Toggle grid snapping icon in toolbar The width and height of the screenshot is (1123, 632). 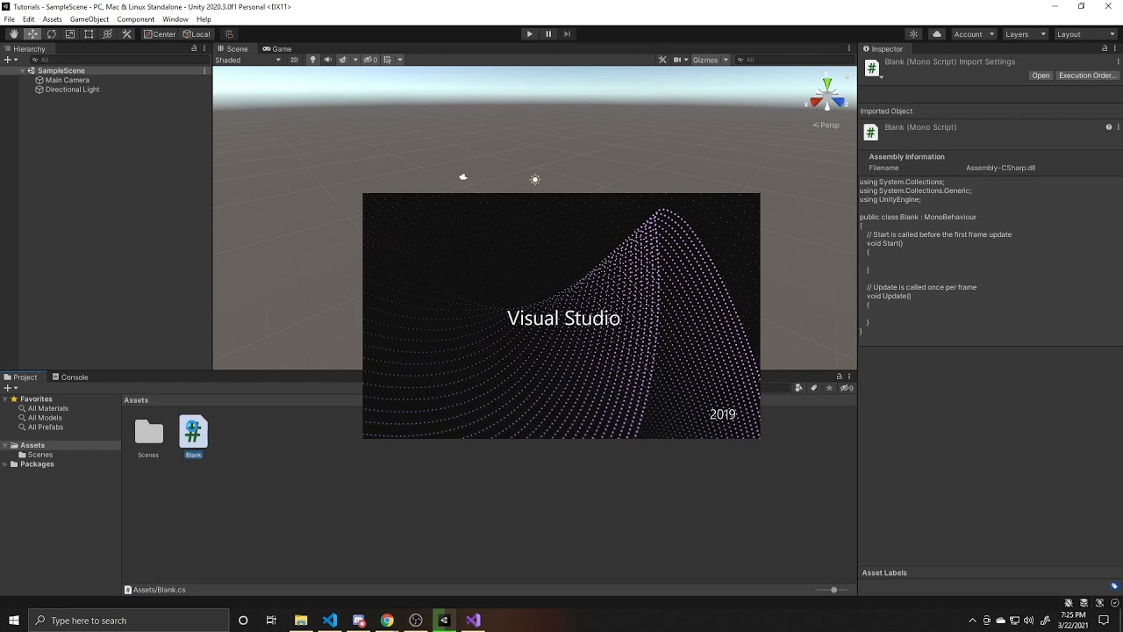pyautogui.click(x=229, y=34)
